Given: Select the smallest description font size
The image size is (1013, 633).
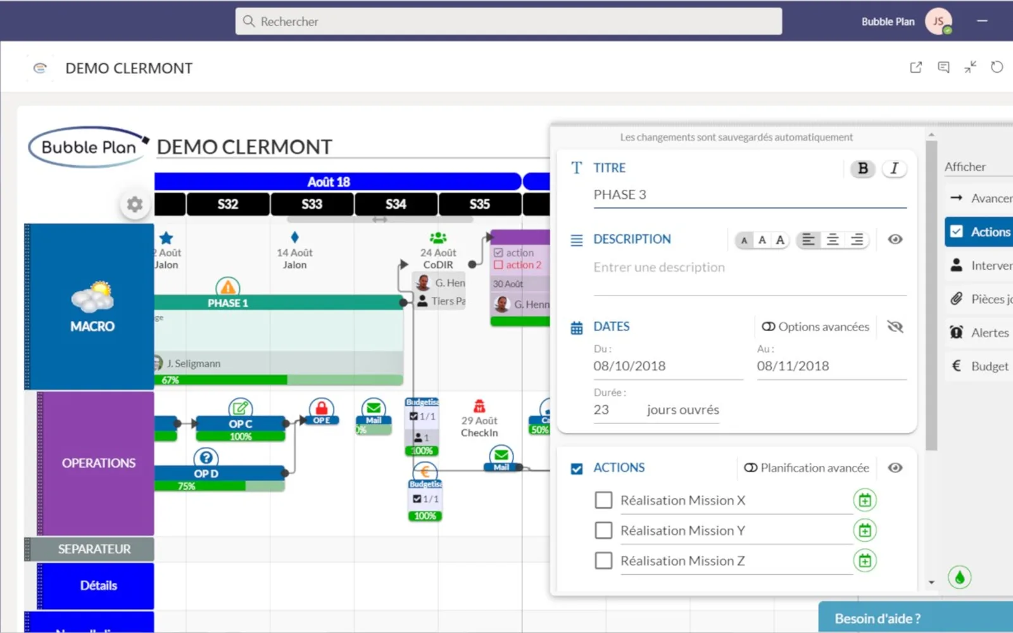Looking at the screenshot, I should [x=744, y=240].
